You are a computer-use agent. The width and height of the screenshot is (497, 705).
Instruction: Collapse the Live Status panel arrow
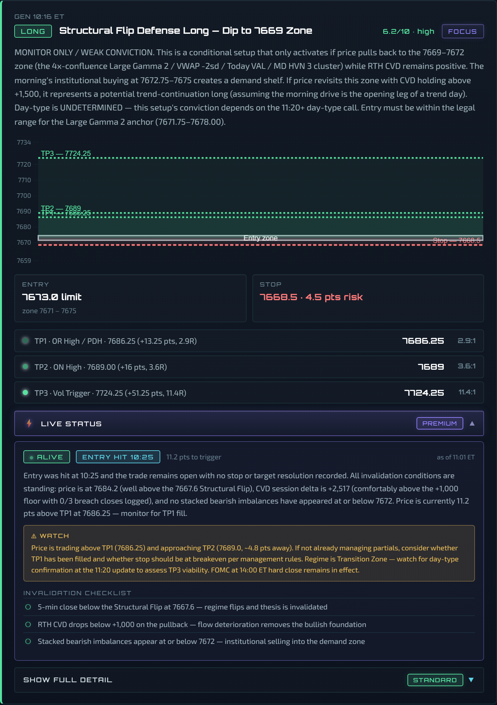point(472,423)
